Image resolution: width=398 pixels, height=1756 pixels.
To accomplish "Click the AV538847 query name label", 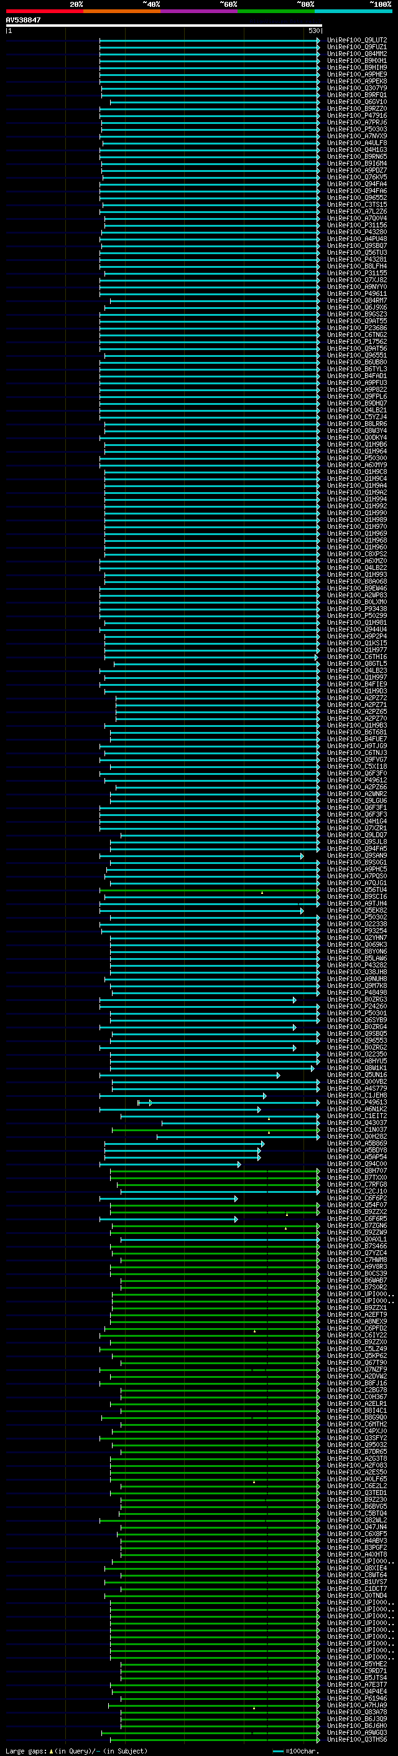I will pos(23,20).
